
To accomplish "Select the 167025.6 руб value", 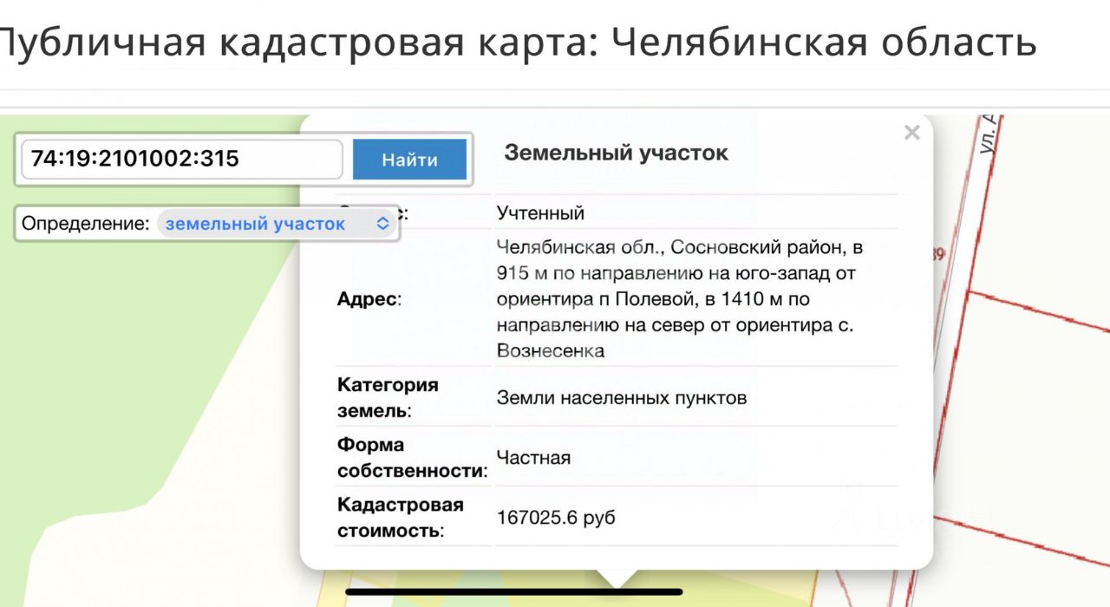I will pyautogui.click(x=556, y=518).
